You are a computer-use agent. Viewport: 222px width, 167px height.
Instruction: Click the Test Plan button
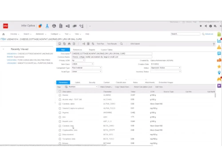click(100, 44)
